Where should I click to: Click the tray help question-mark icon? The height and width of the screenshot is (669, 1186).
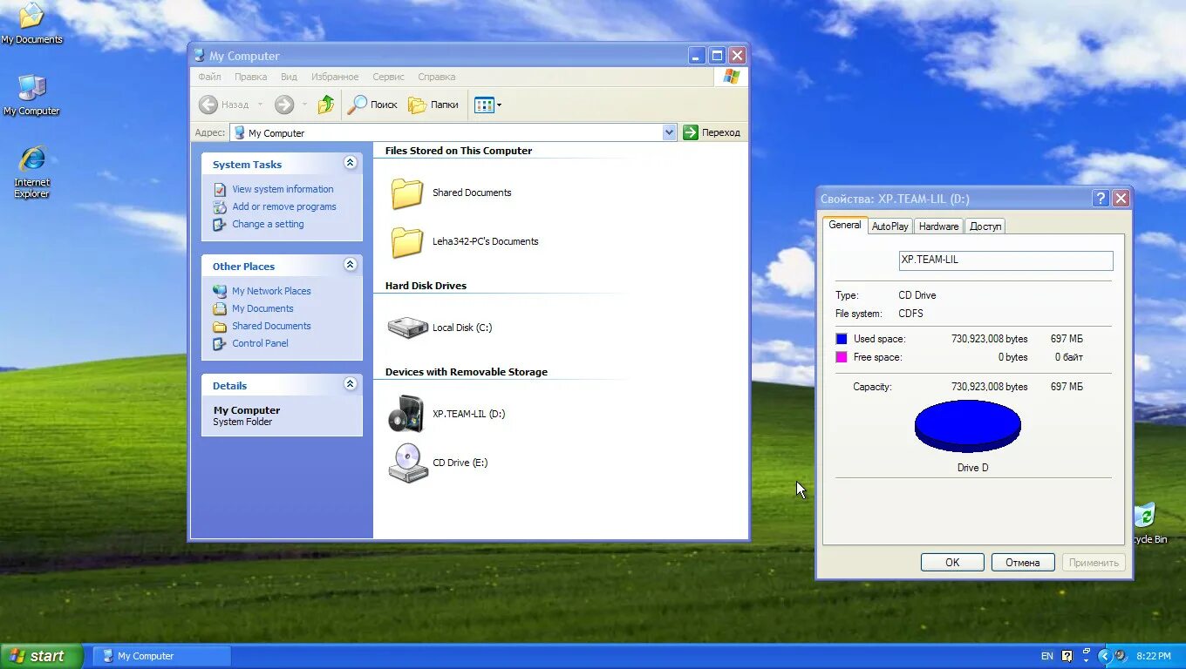coord(1067,656)
